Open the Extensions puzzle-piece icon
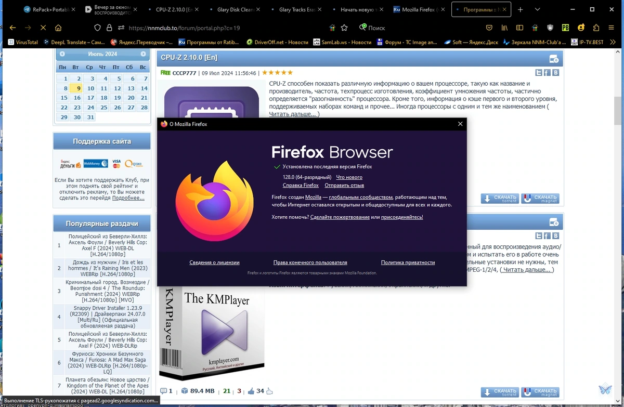This screenshot has width=624, height=407. 596,28
